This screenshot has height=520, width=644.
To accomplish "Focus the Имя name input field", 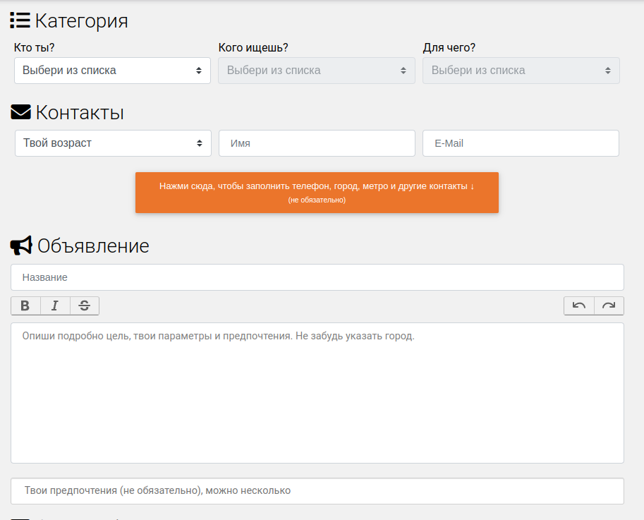I will click(317, 143).
